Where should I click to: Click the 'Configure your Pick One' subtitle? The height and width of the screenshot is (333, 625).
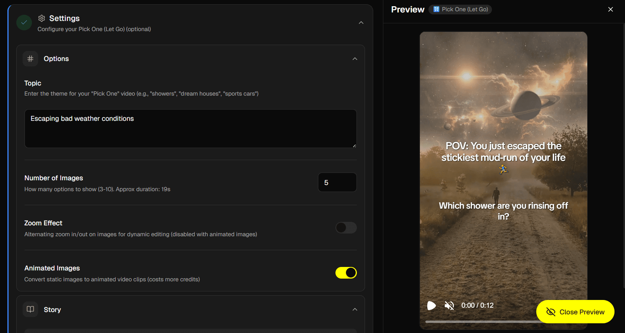tap(94, 29)
